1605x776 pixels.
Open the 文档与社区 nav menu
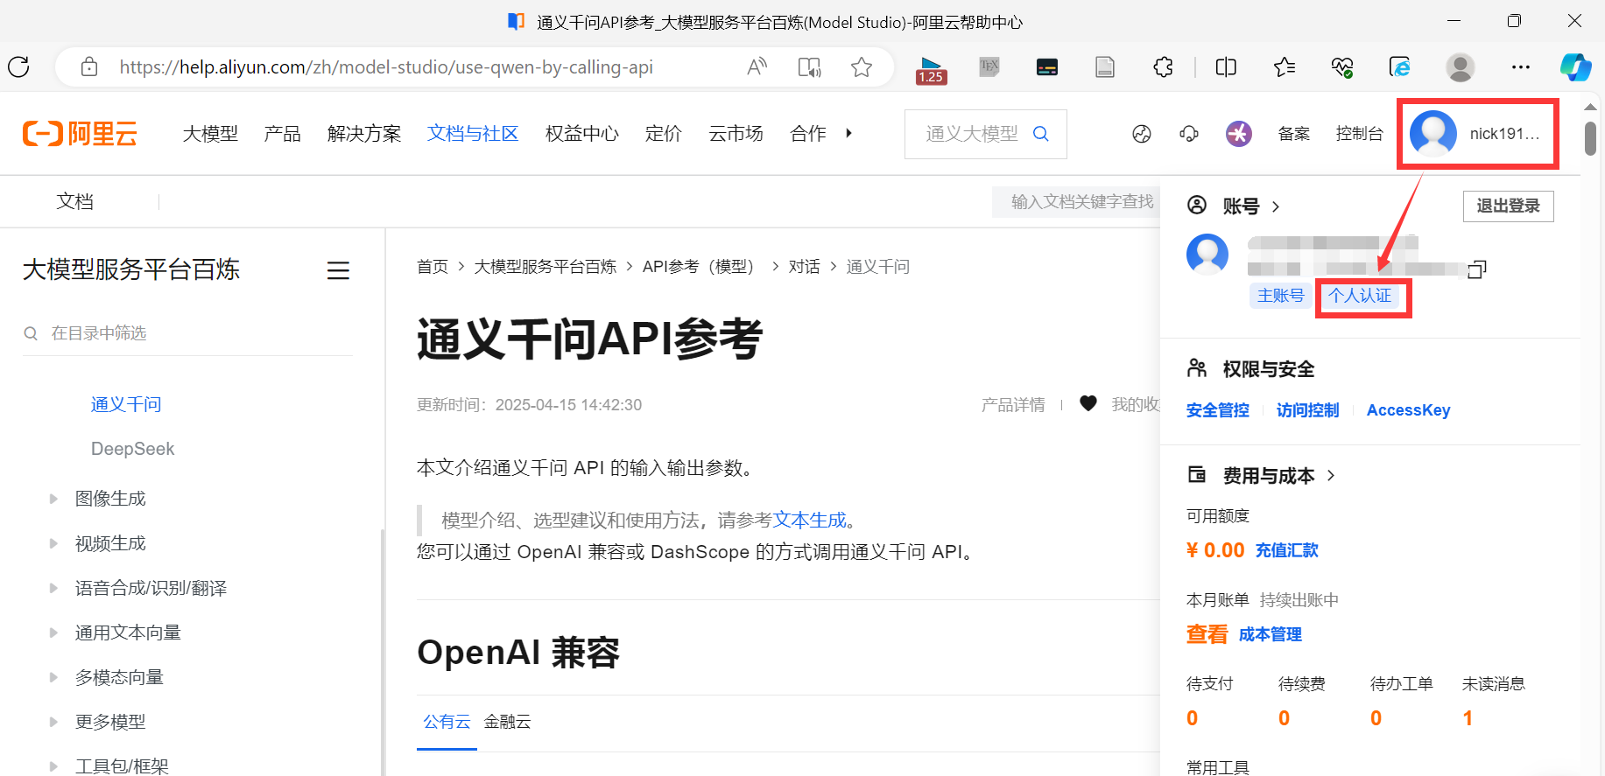click(x=473, y=133)
